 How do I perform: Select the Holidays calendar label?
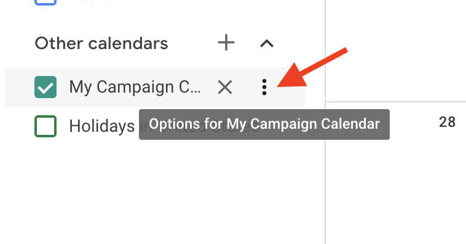[102, 126]
